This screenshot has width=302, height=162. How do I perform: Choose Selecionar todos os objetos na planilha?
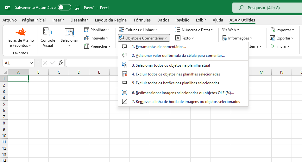coord(183,65)
